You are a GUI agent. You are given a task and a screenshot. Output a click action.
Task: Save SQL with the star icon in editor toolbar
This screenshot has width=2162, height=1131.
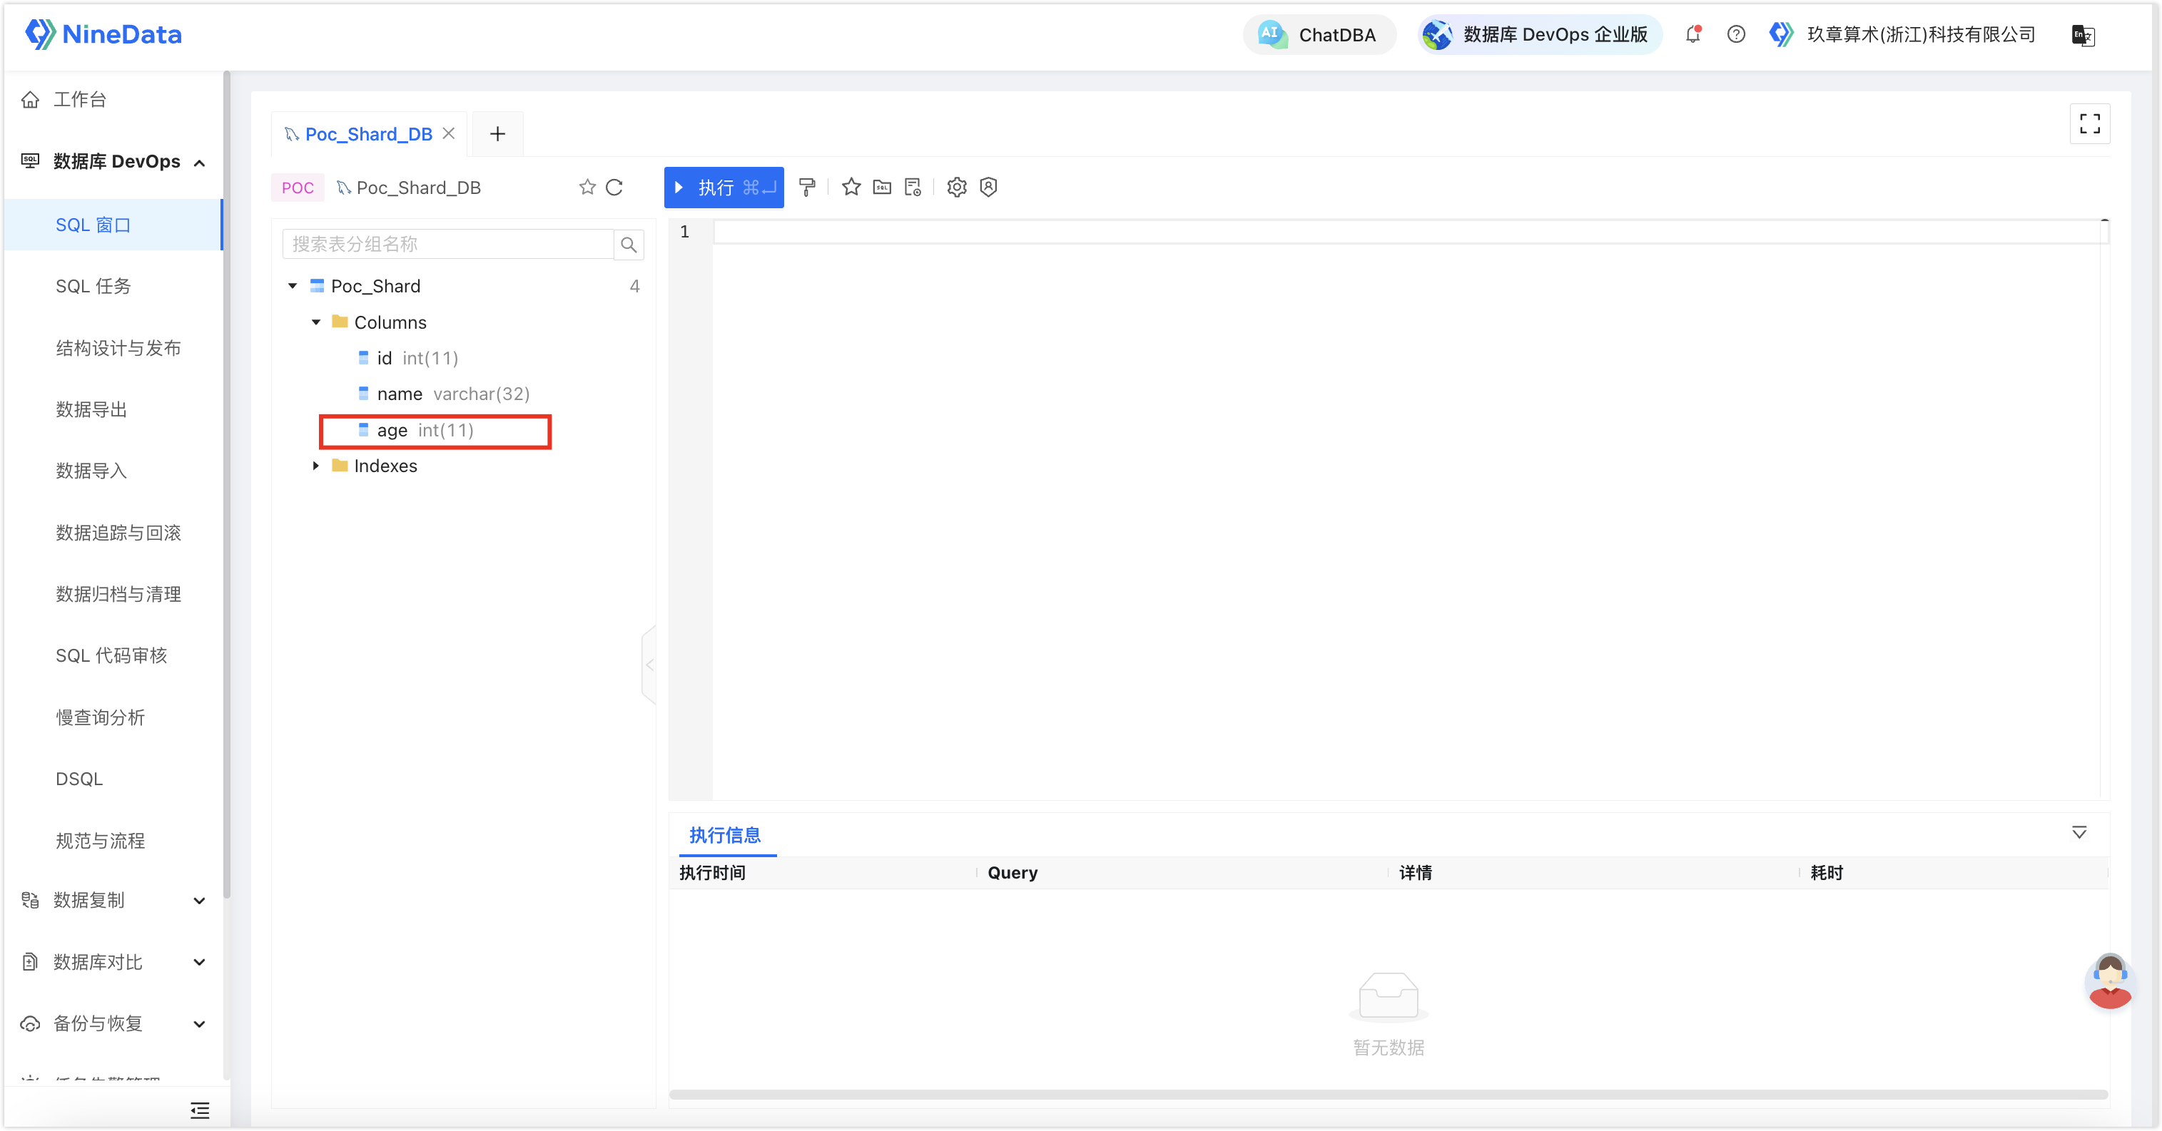pyautogui.click(x=851, y=187)
